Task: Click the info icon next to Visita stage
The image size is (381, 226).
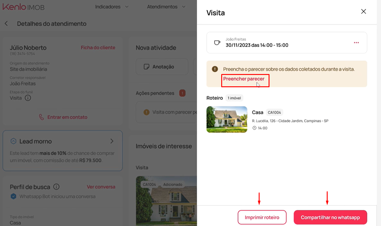Action: pyautogui.click(x=28, y=98)
